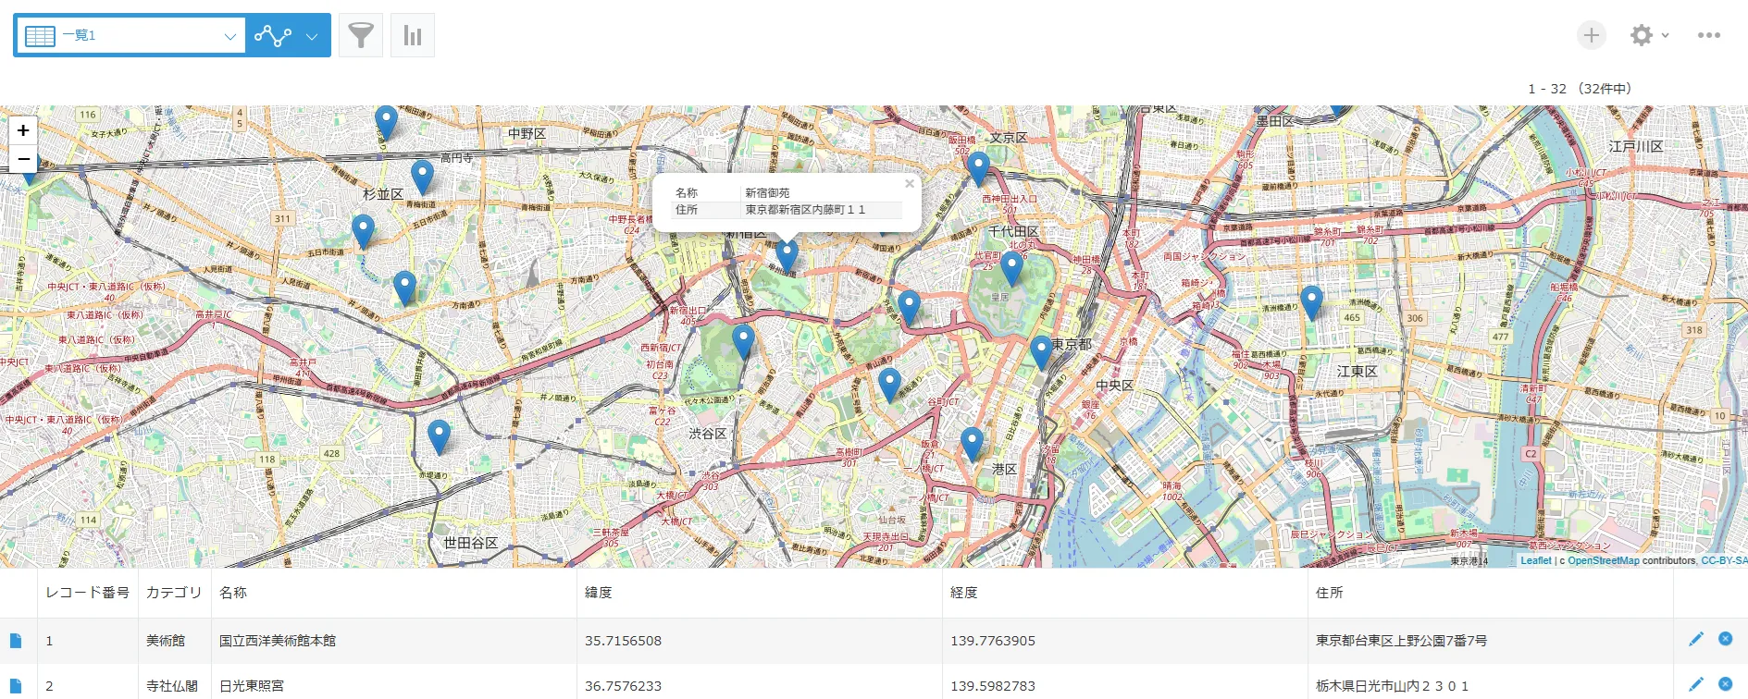Open the bar chart aggregation view
Viewport: 1748px width, 699px height.
click(413, 36)
